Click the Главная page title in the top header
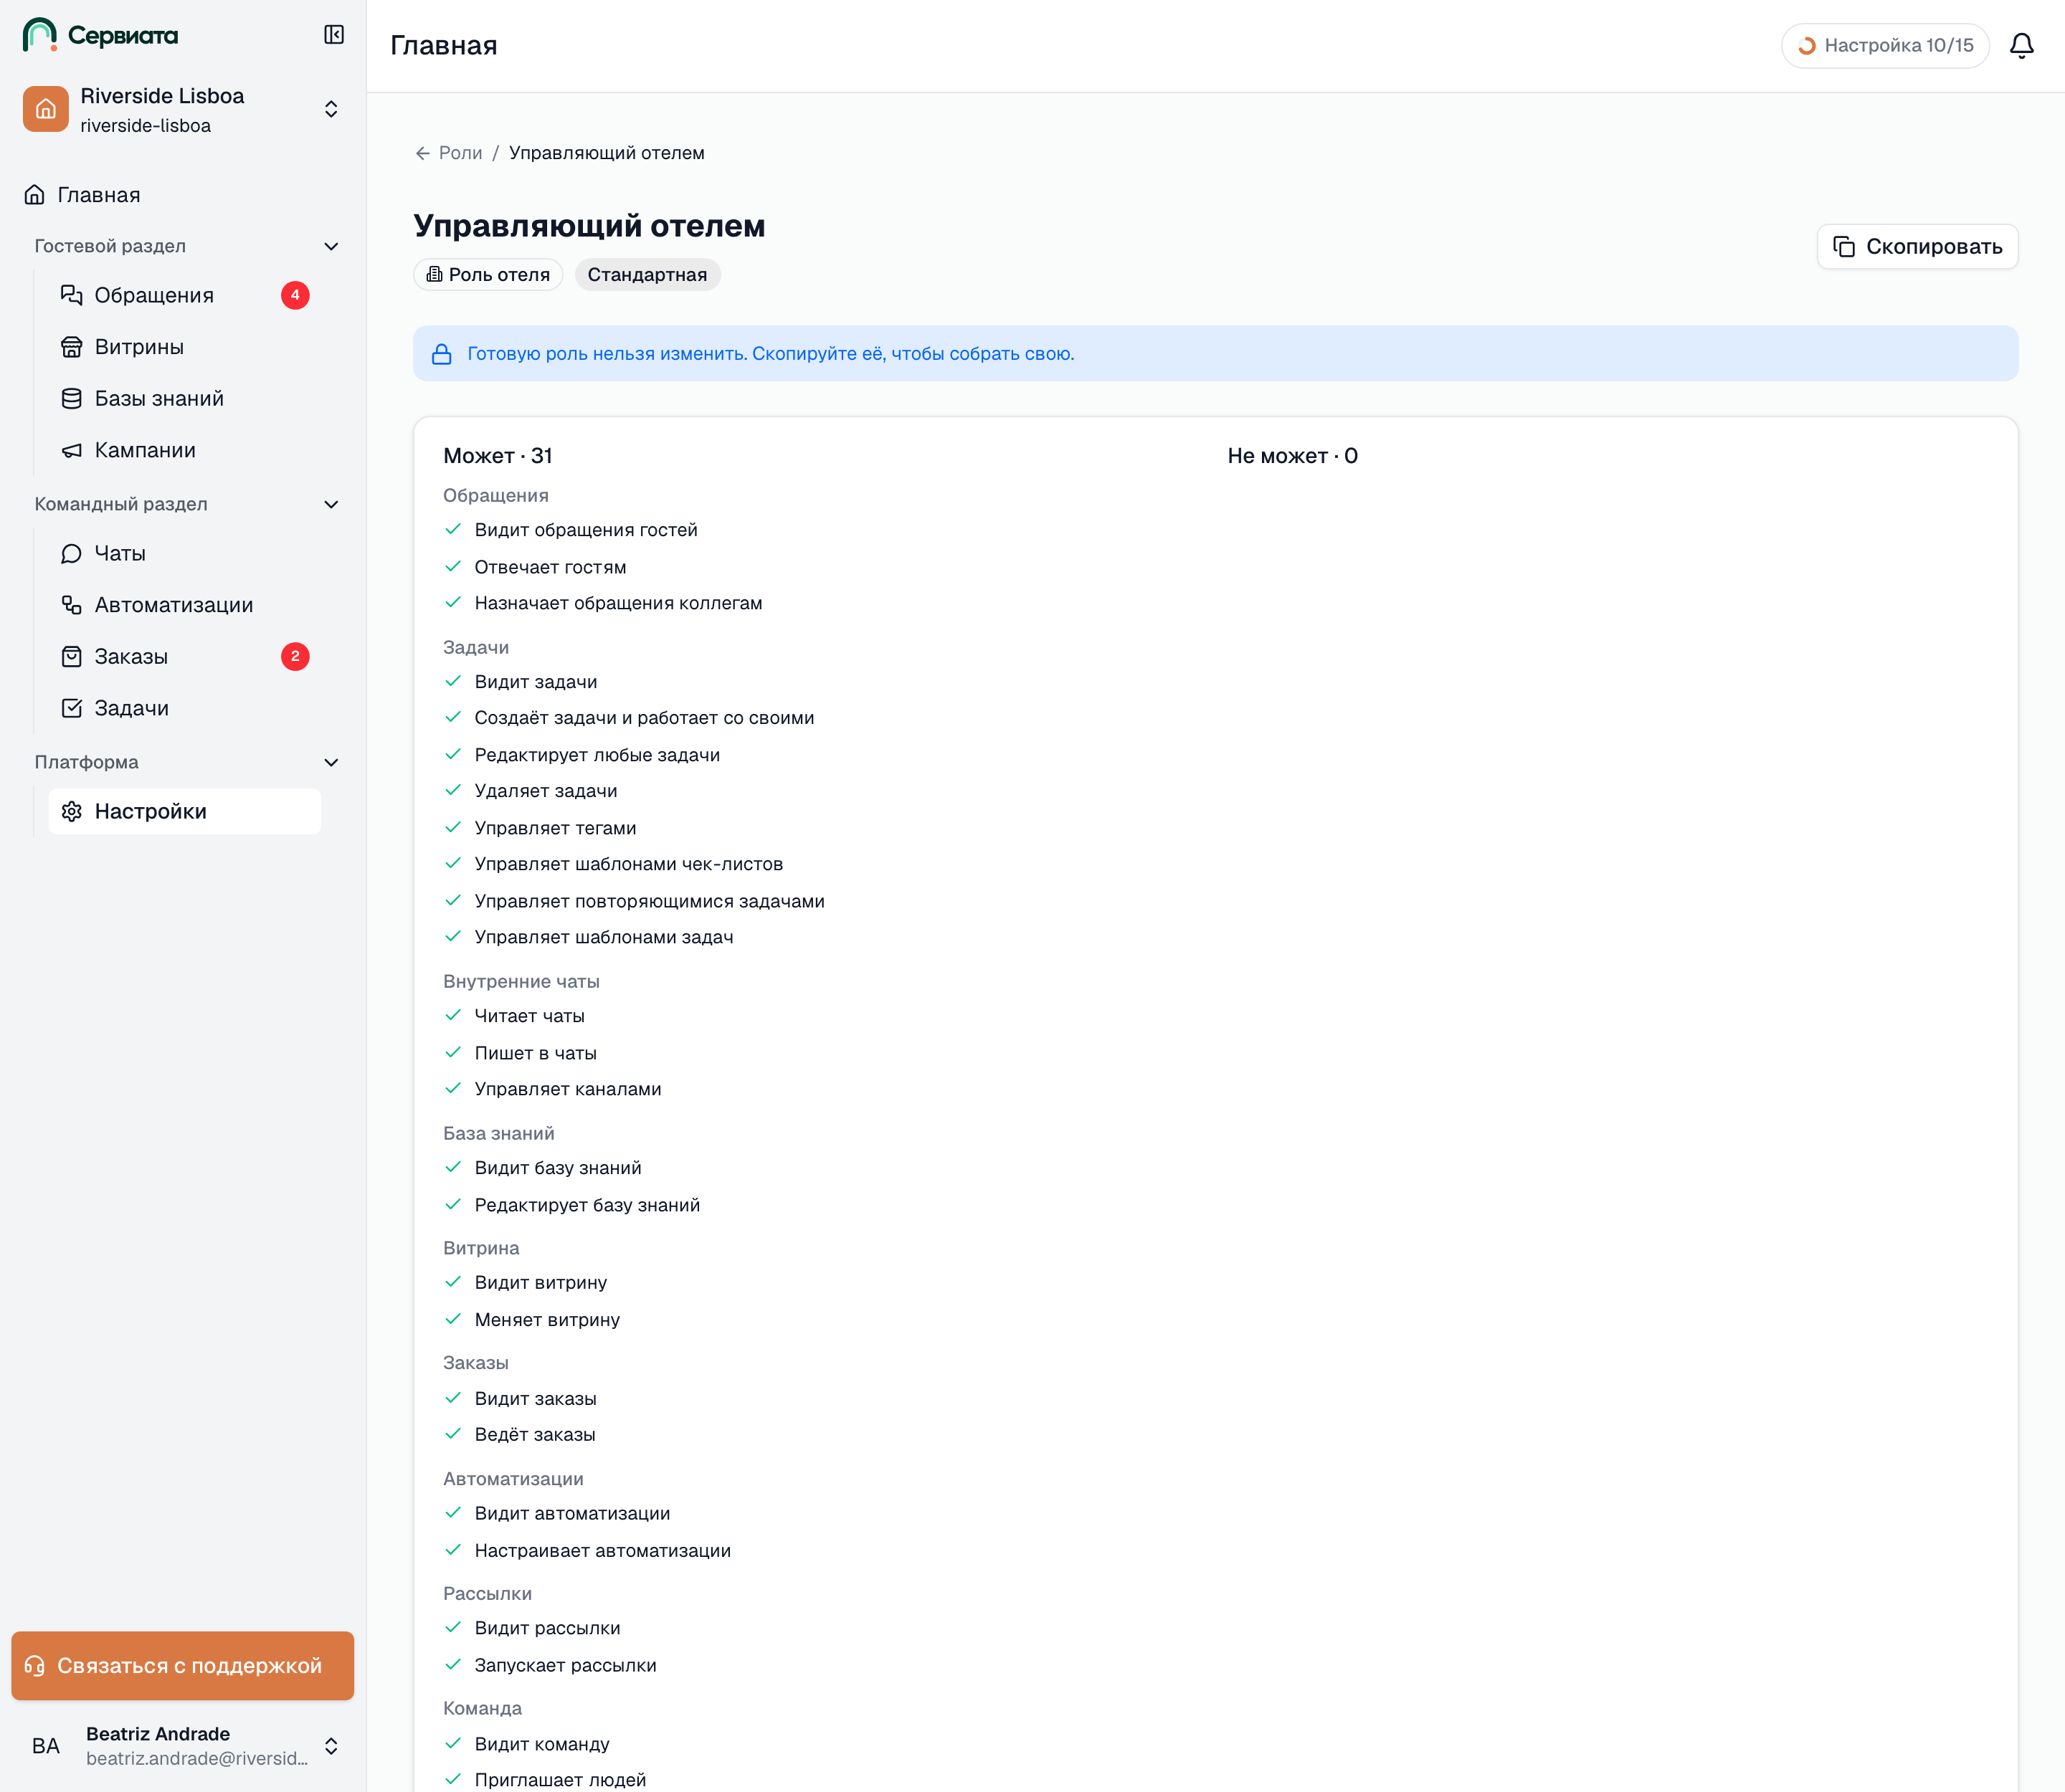This screenshot has width=2065, height=1792. tap(443, 46)
